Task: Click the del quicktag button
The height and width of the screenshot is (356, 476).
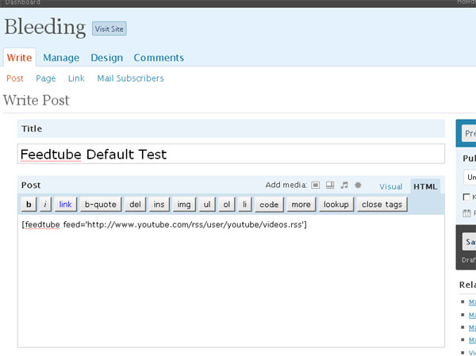Action: (135, 205)
